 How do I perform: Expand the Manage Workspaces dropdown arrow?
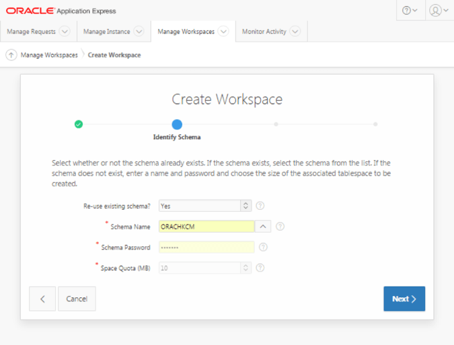coord(223,31)
